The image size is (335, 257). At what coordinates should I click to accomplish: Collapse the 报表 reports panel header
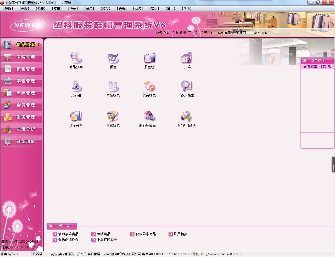click(51, 226)
